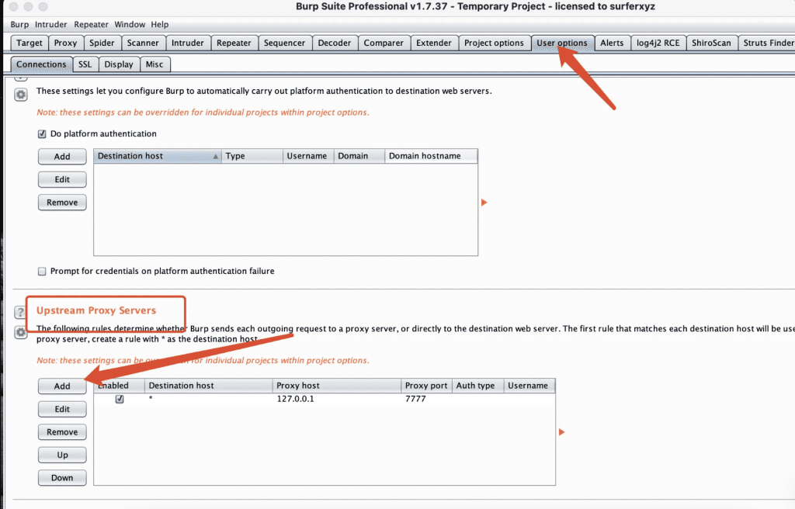The height and width of the screenshot is (509, 795).
Task: Click Remove for upstream proxy servers
Action: (x=62, y=432)
